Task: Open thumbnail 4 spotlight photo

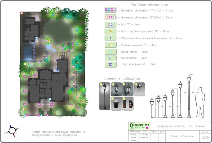Action: tap(139, 89)
